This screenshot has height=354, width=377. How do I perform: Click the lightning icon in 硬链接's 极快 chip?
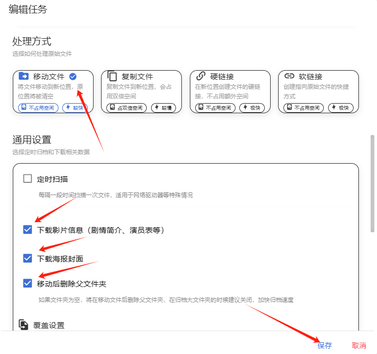[x=245, y=107]
